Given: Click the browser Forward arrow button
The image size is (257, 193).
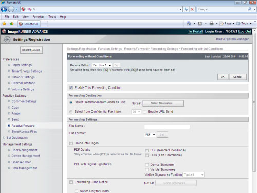Looking at the screenshot, I should tap(11, 9).
